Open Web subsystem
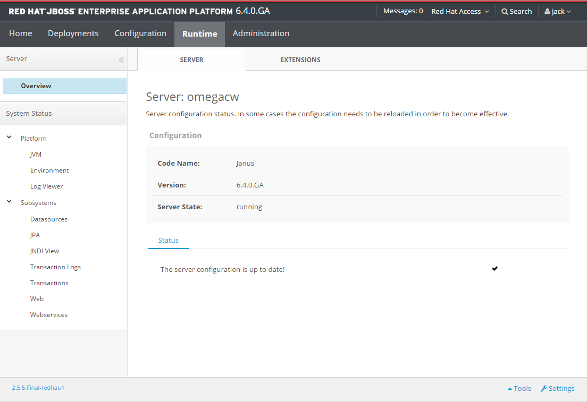This screenshot has height=402, width=587. [37, 299]
